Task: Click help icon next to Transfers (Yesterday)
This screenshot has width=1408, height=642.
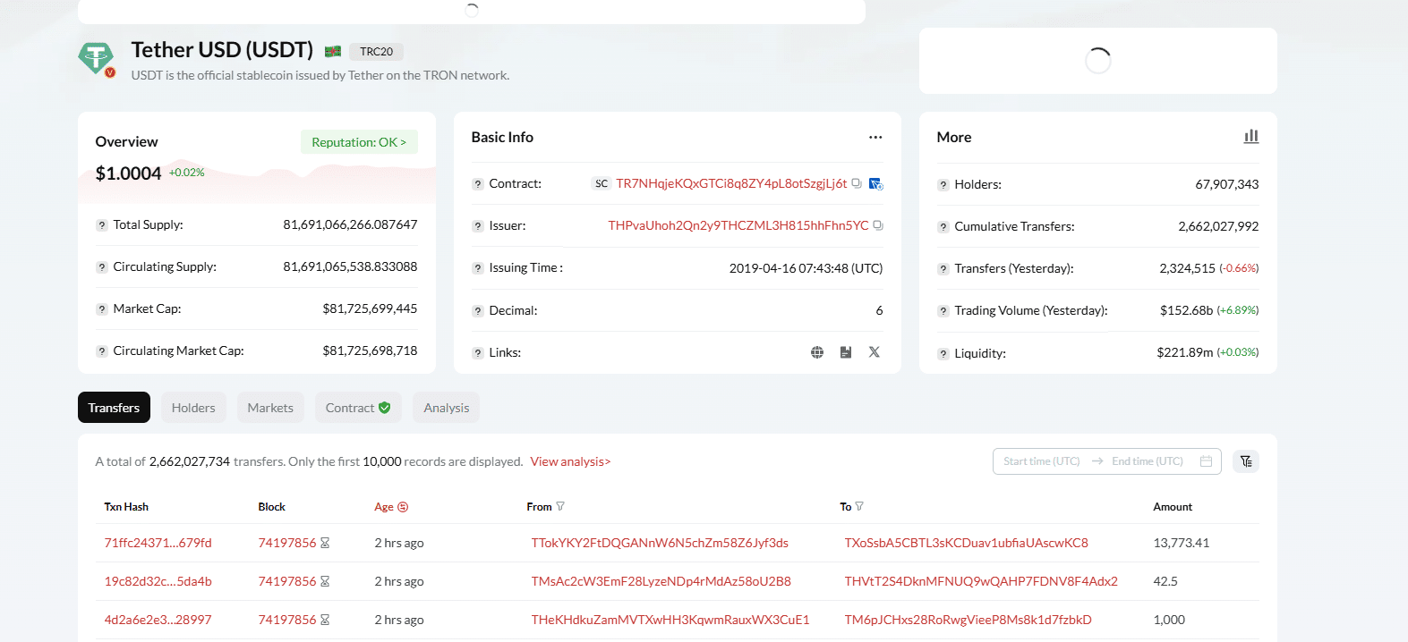Action: [x=943, y=269]
